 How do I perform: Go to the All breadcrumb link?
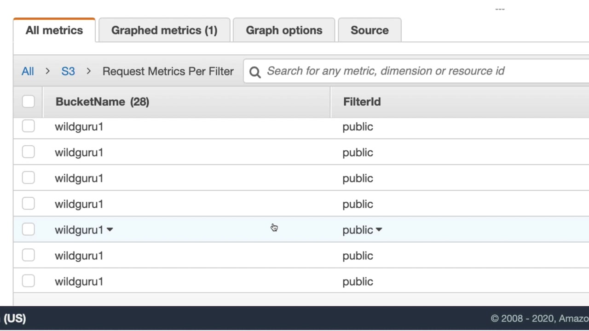28,71
